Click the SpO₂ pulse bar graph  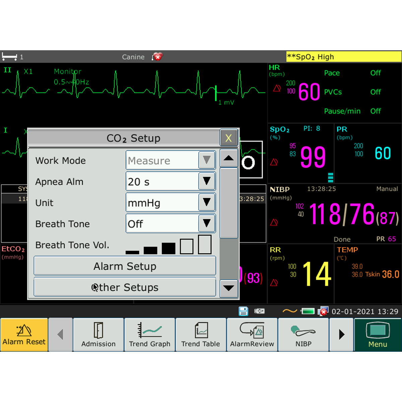click(331, 177)
